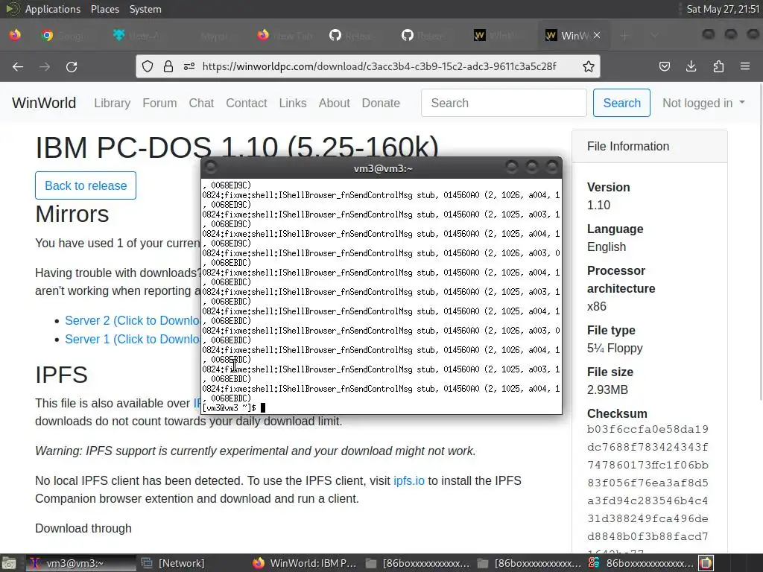Click the 5¼ Floppy file type value
Viewport: 763px width, 572px height.
pos(615,349)
